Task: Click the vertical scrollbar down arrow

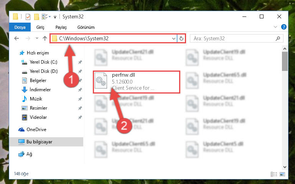Action: pyautogui.click(x=285, y=167)
